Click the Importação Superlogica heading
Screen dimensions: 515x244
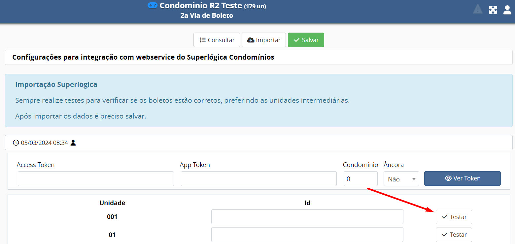[x=56, y=85]
